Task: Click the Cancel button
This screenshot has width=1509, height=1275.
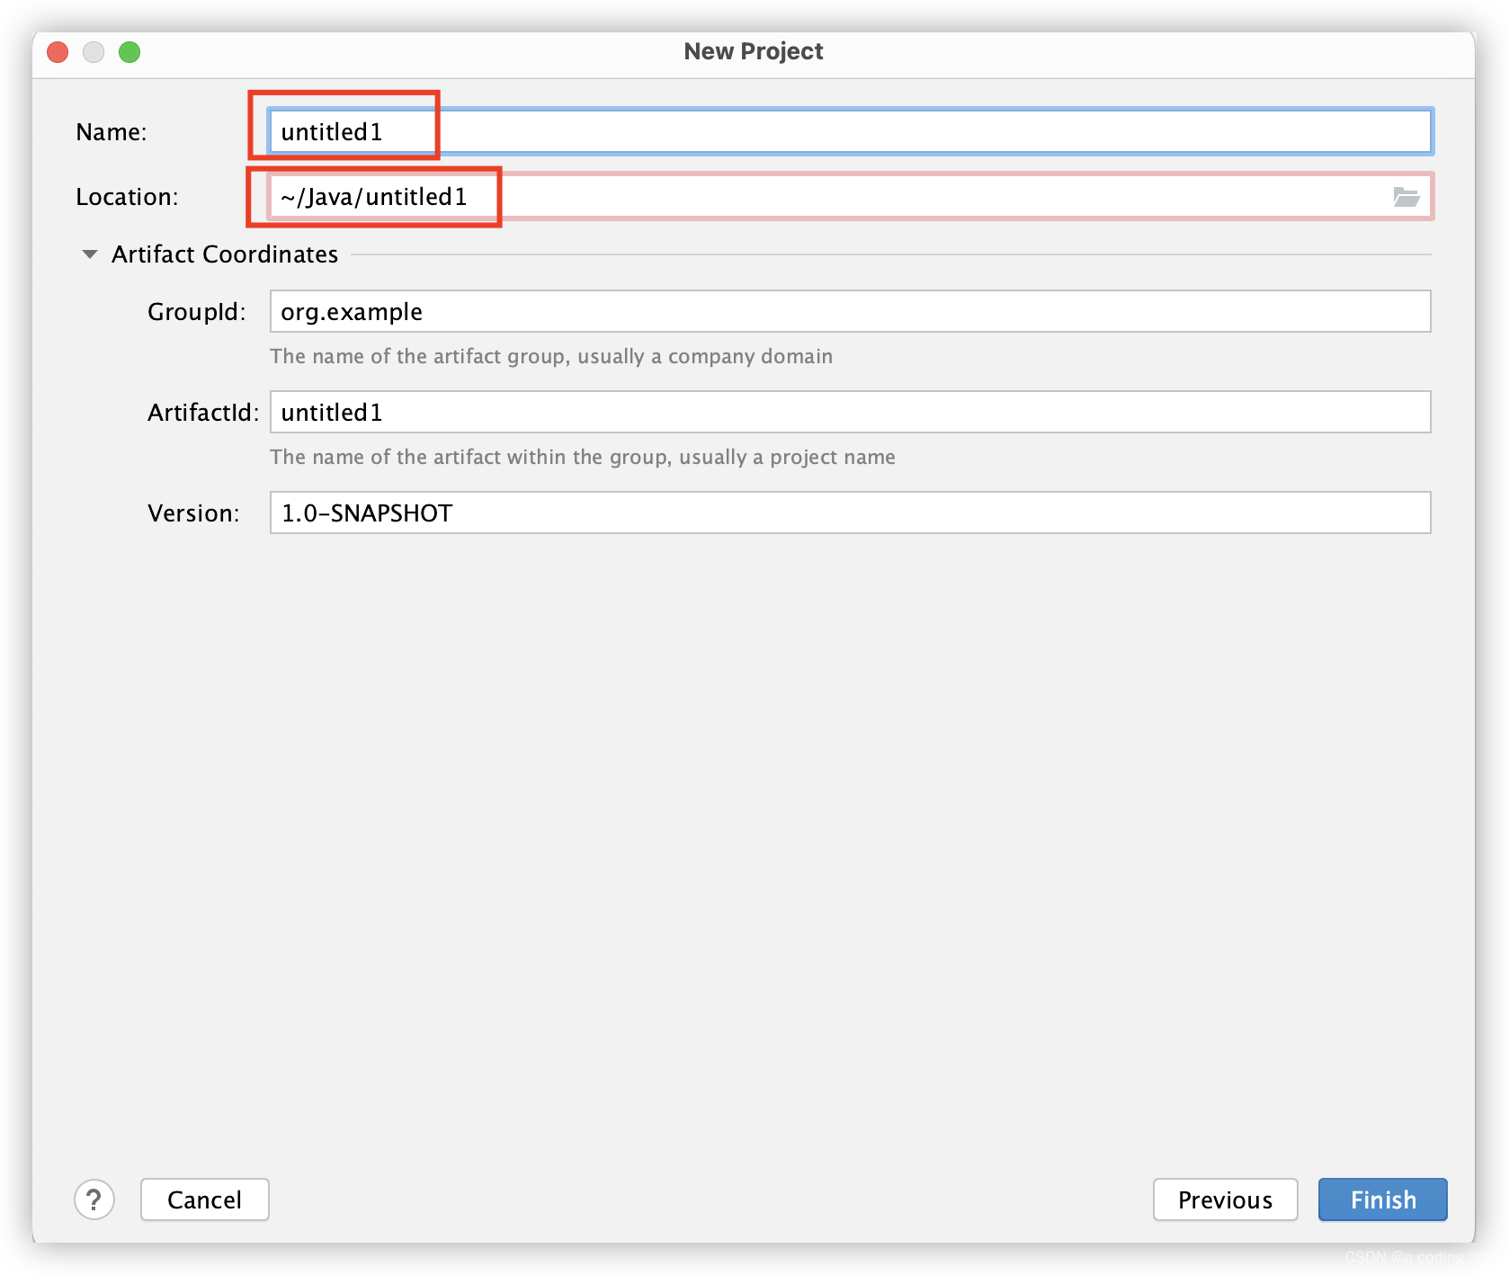Action: [x=205, y=1199]
